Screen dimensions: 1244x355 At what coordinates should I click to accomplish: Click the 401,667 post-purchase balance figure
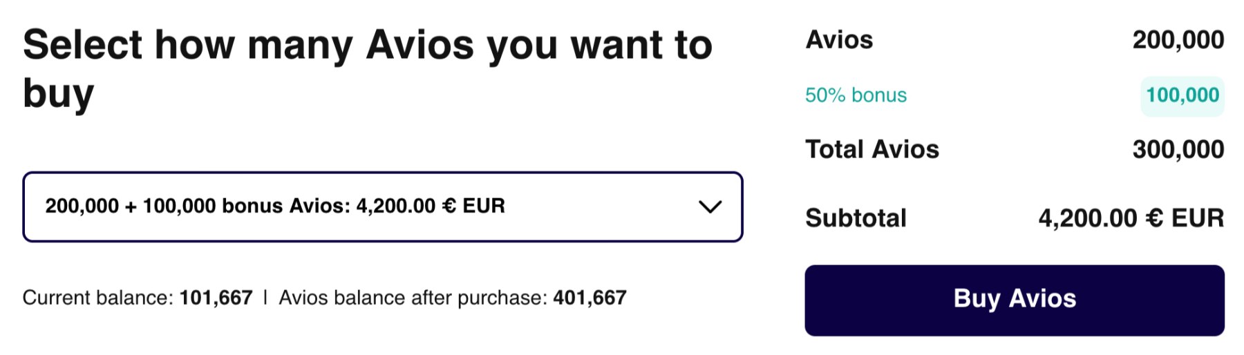pos(590,298)
